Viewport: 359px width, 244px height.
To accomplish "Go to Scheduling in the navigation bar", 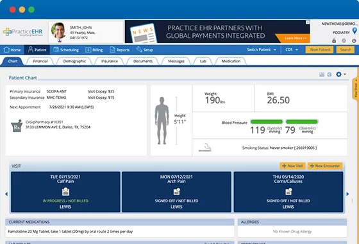I will click(66, 50).
